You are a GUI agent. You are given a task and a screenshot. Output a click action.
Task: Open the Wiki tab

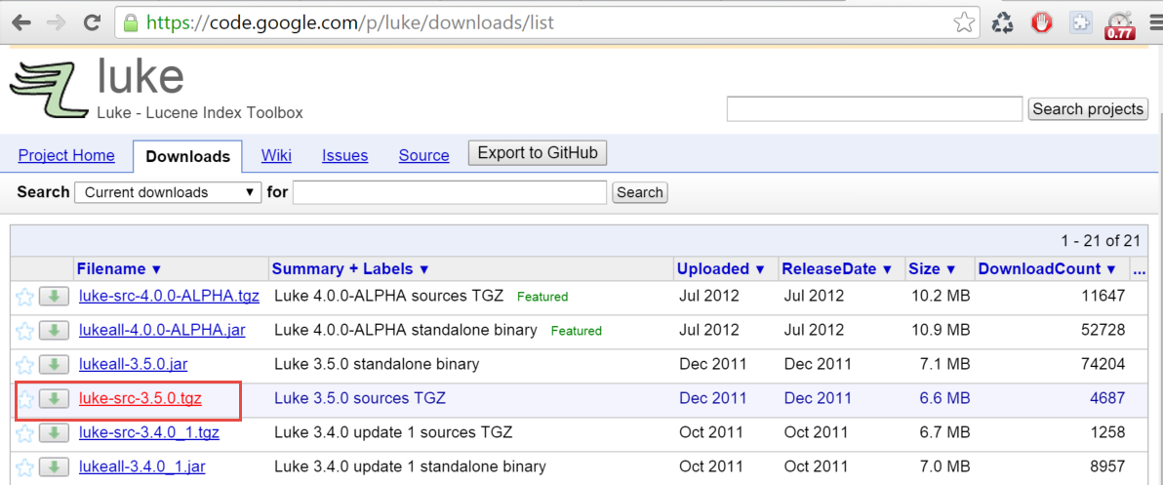tap(276, 156)
